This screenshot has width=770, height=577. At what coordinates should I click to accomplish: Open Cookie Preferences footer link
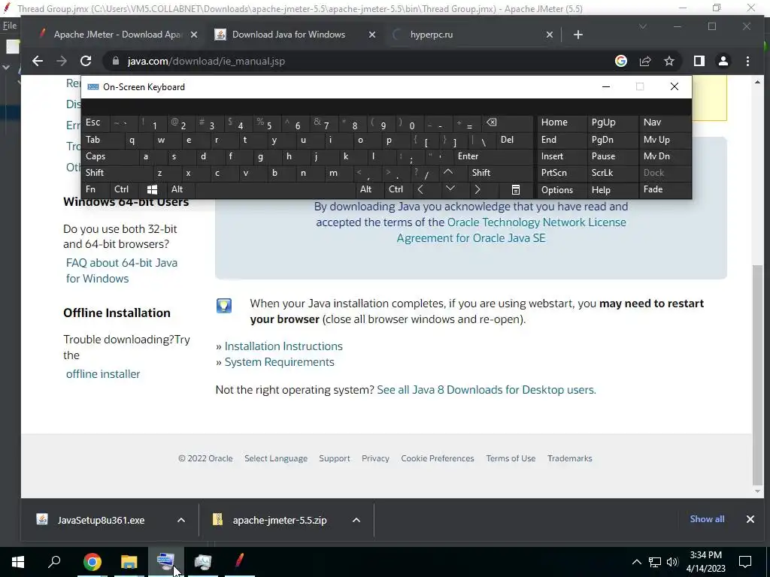point(438,458)
